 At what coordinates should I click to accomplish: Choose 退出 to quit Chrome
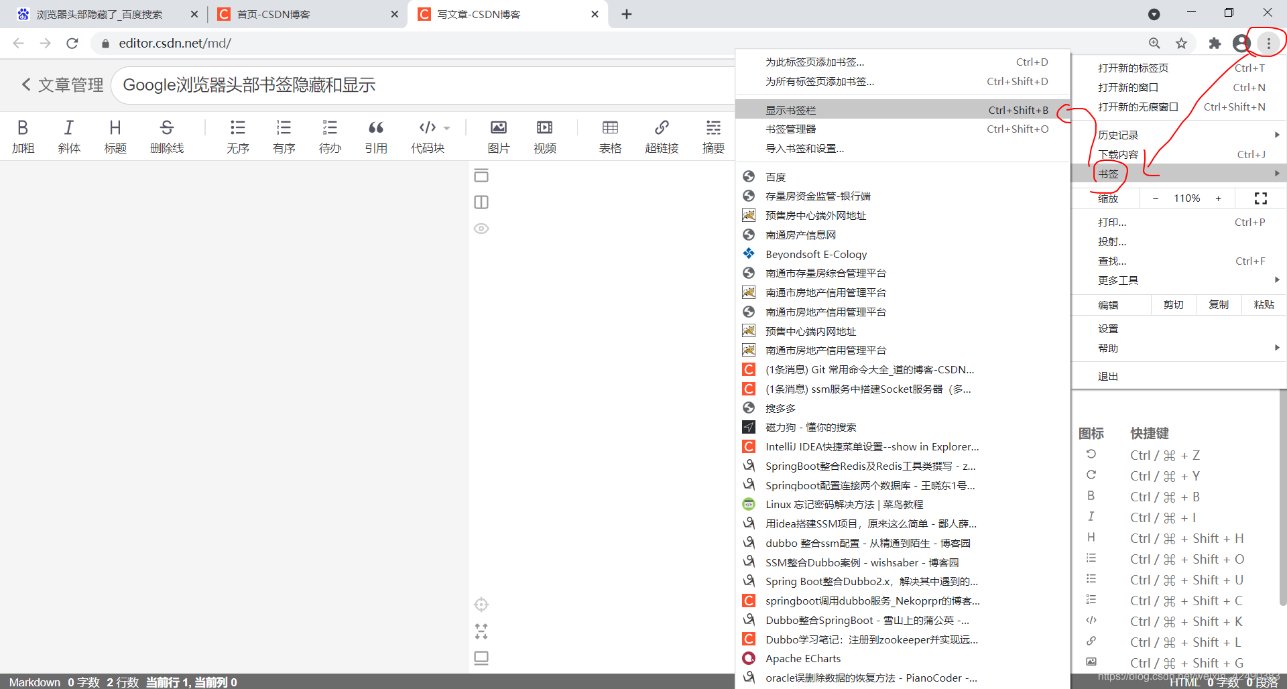pyautogui.click(x=1179, y=377)
